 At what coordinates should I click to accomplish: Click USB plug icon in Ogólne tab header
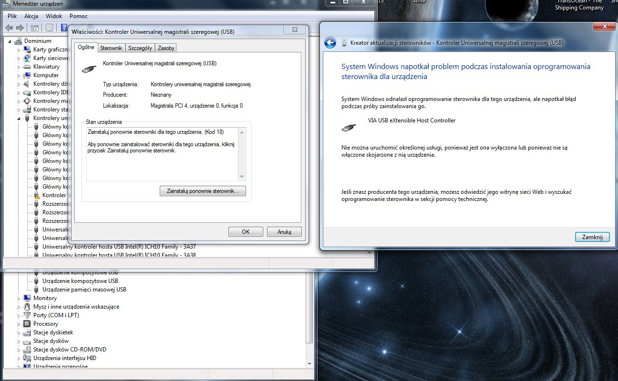click(x=89, y=69)
